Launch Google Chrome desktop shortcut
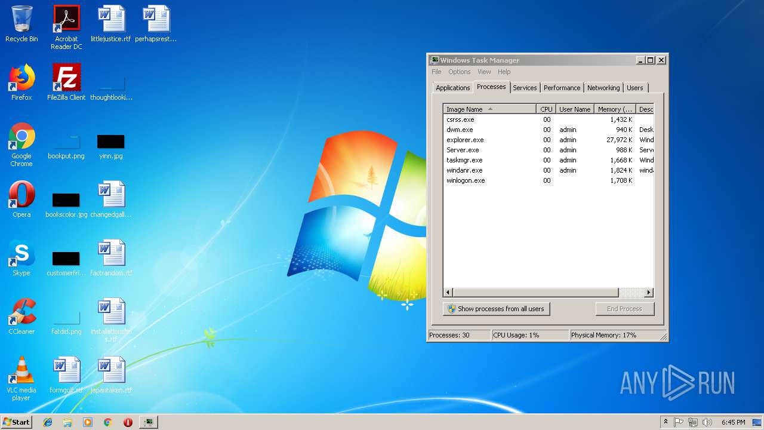This screenshot has width=764, height=430. point(21,145)
